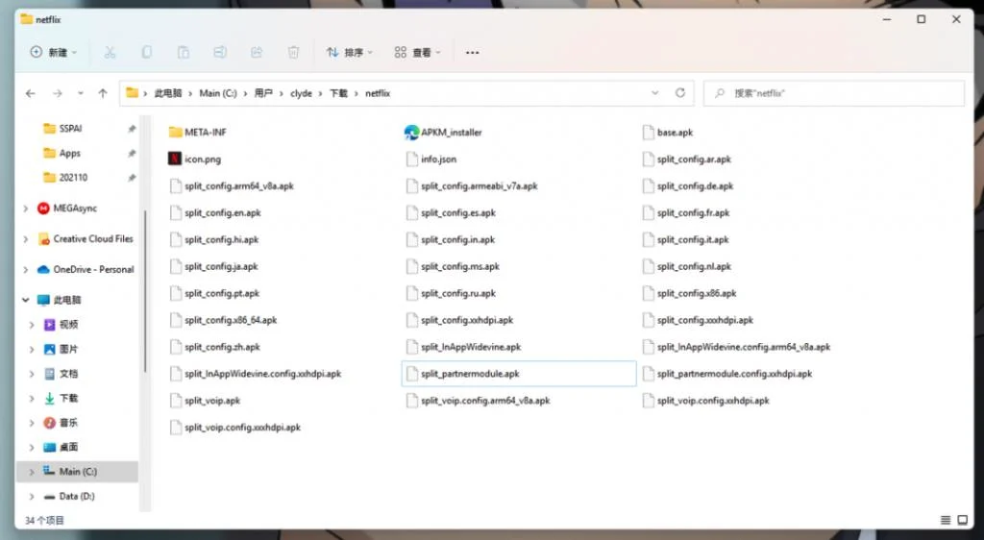Go back with the left arrow
Image resolution: width=984 pixels, height=540 pixels.
tap(30, 93)
